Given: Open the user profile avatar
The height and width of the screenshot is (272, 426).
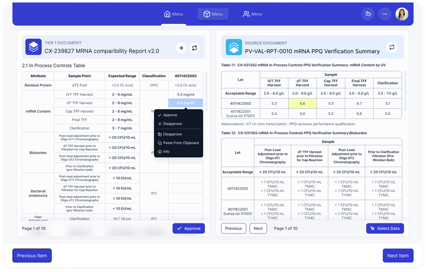Looking at the screenshot, I should (x=402, y=14).
